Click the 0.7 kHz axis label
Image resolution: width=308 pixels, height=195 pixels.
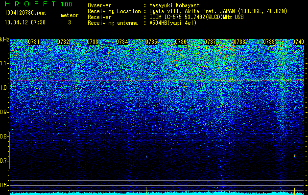point(4,161)
